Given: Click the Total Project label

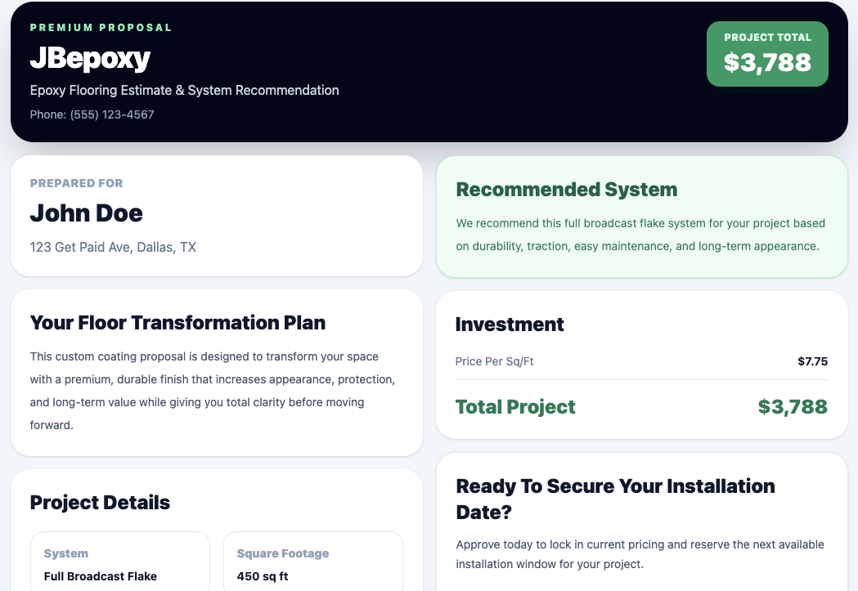Looking at the screenshot, I should (515, 407).
